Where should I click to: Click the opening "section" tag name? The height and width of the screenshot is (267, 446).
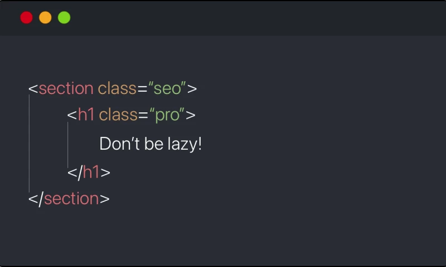tap(66, 88)
